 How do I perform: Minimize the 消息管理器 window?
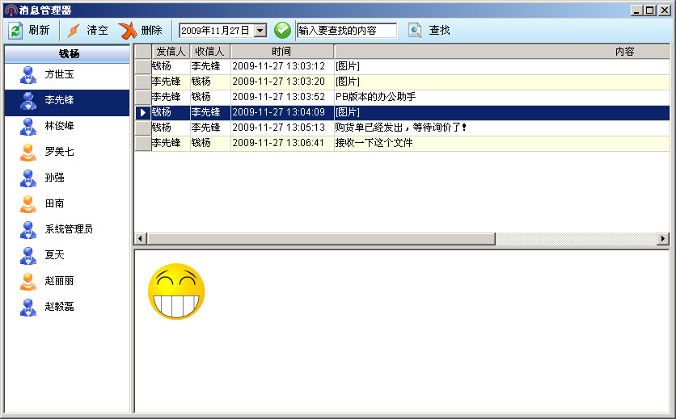click(x=636, y=10)
